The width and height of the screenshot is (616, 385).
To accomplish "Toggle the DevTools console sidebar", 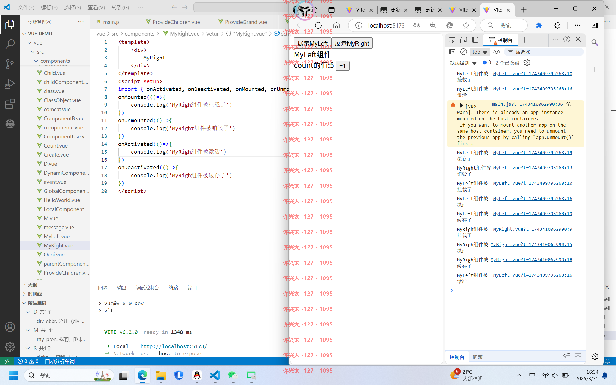I will (452, 52).
